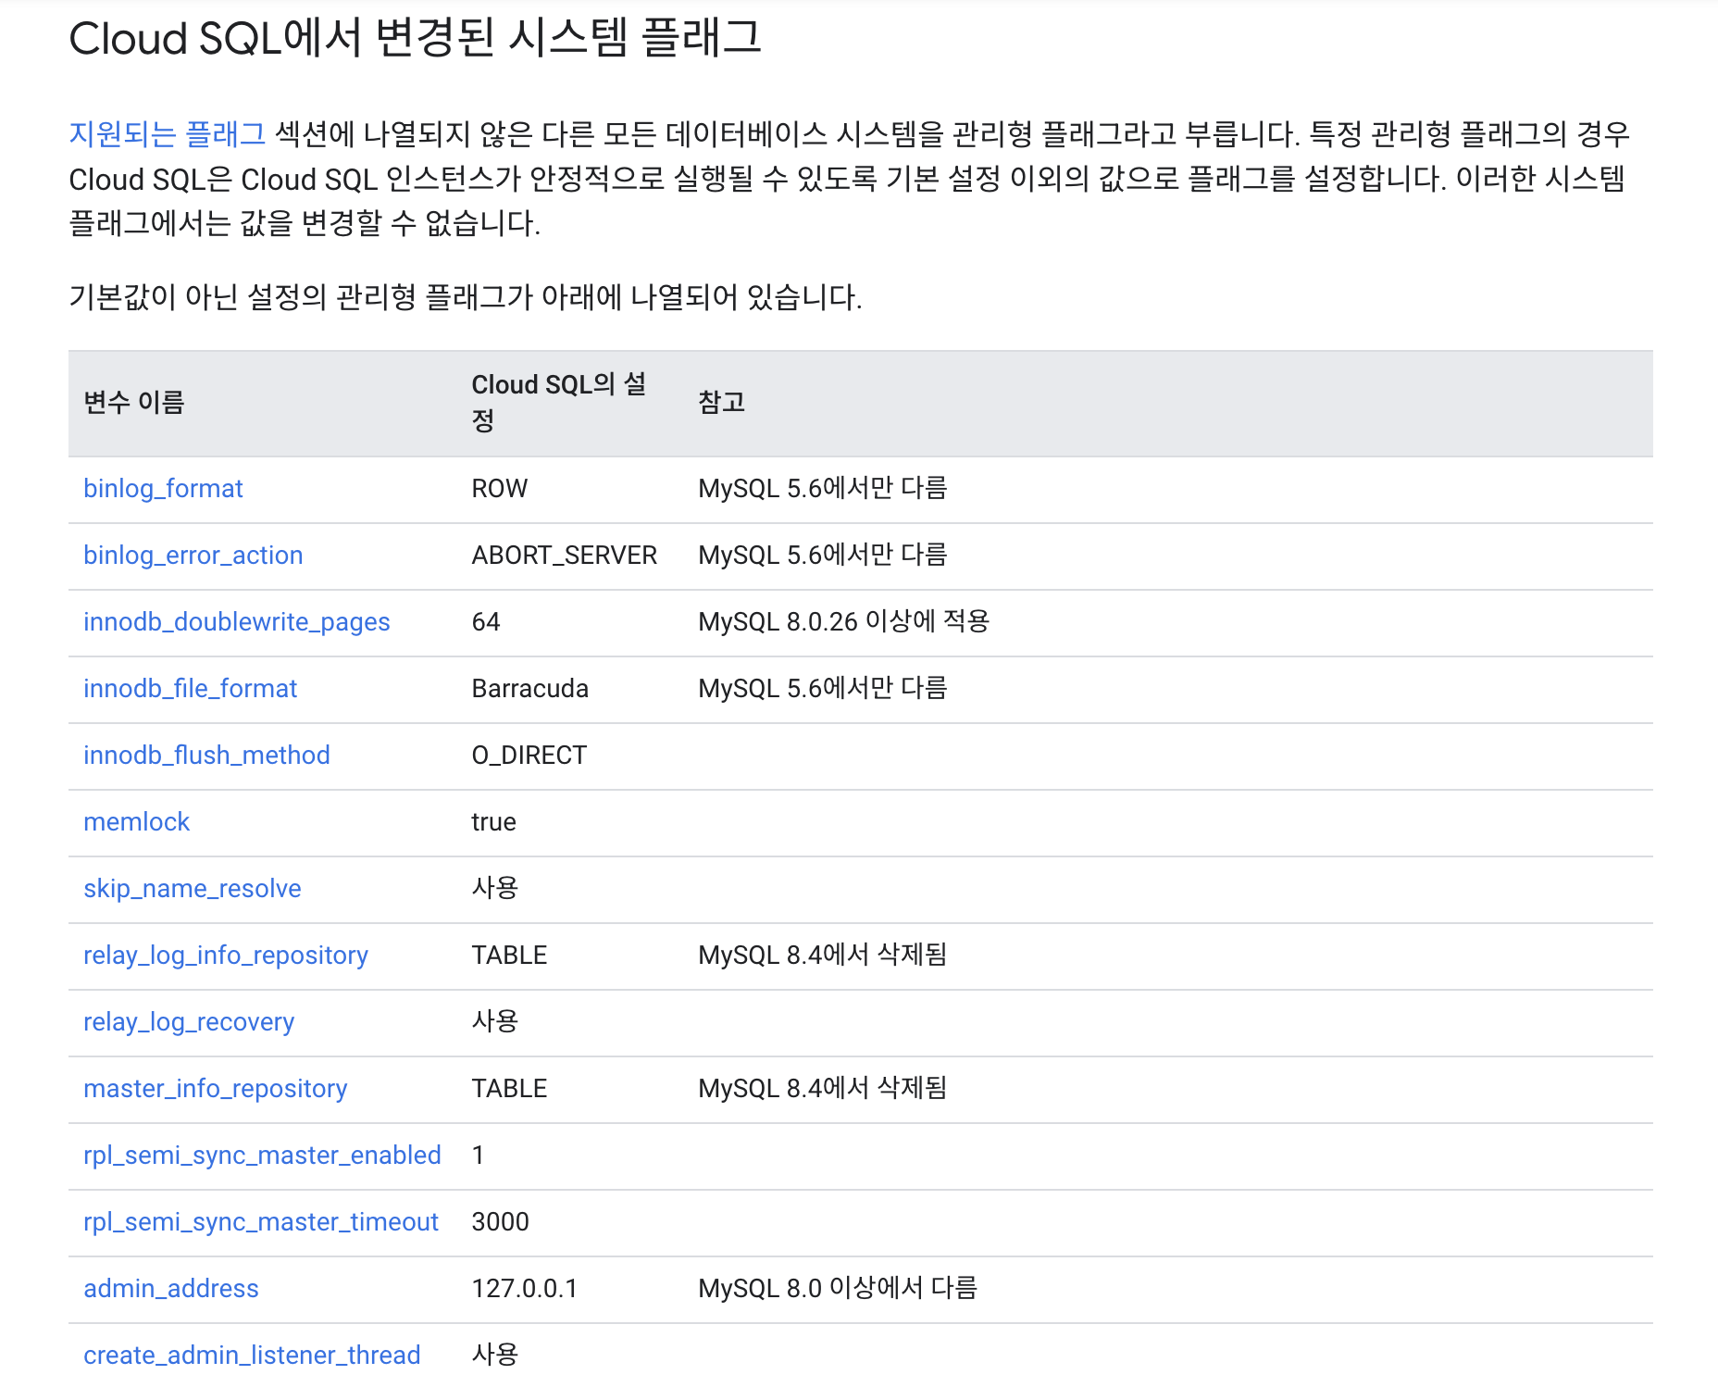
Task: Click the 변수 이름 column header
Action: tap(134, 403)
